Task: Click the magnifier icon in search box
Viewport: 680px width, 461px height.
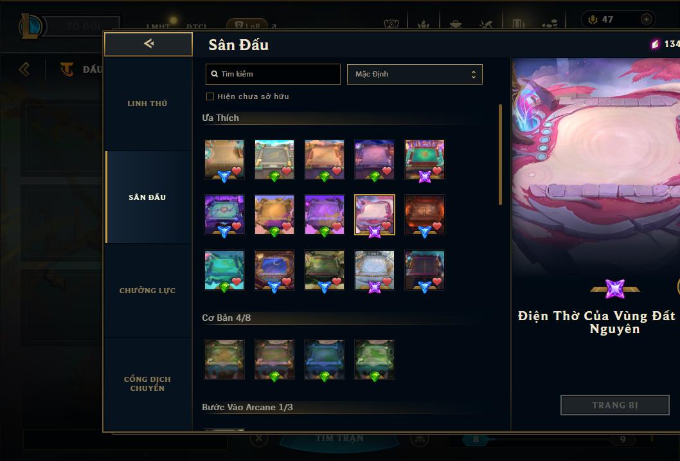Action: click(x=214, y=74)
